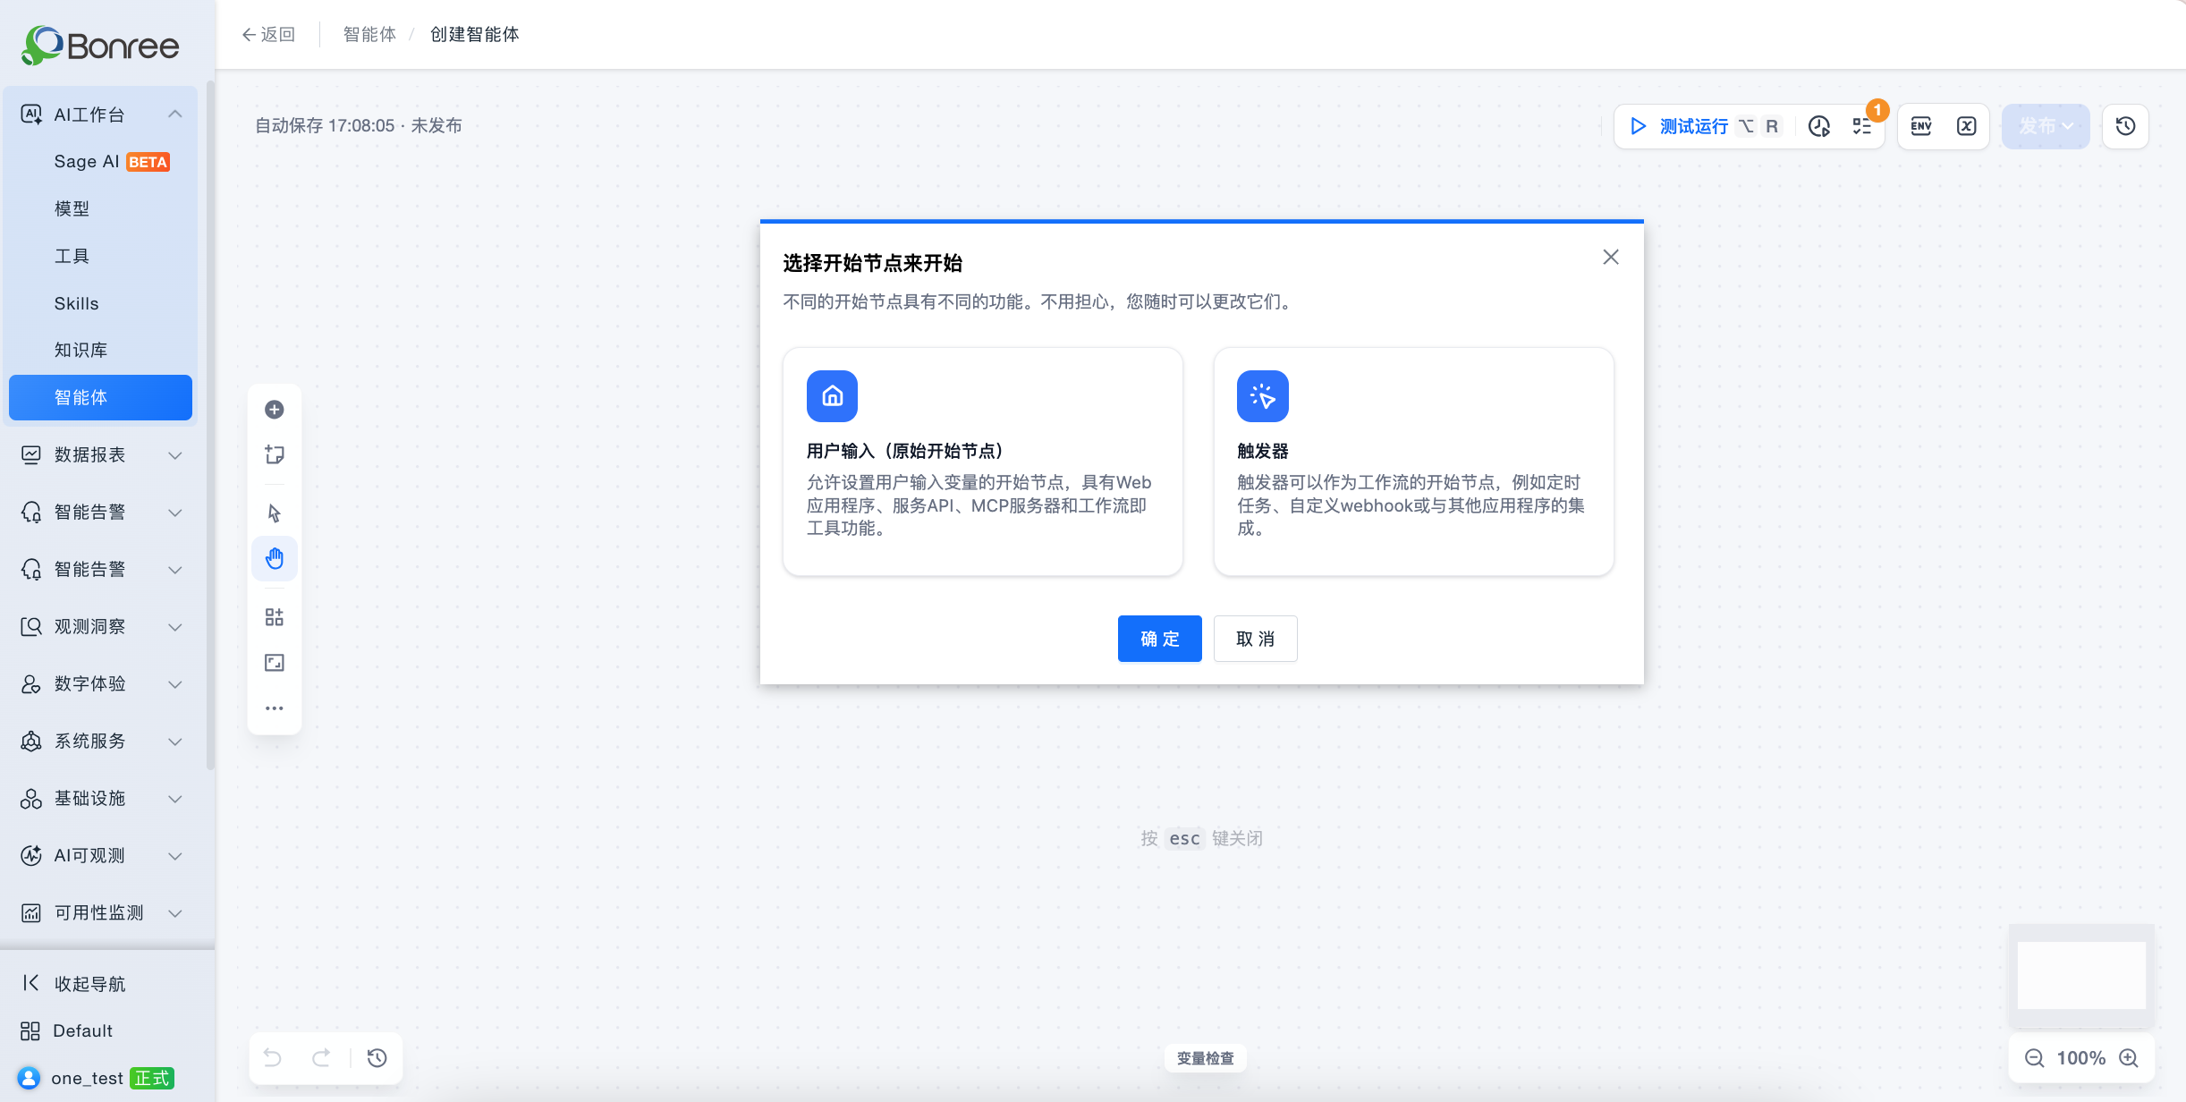The height and width of the screenshot is (1102, 2186).
Task: Go to Skills in sidebar
Action: [101, 303]
